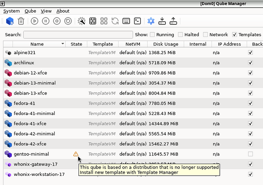Image resolution: width=263 pixels, height=185 pixels.
Task: Open the Qube menu
Action: click(x=30, y=11)
